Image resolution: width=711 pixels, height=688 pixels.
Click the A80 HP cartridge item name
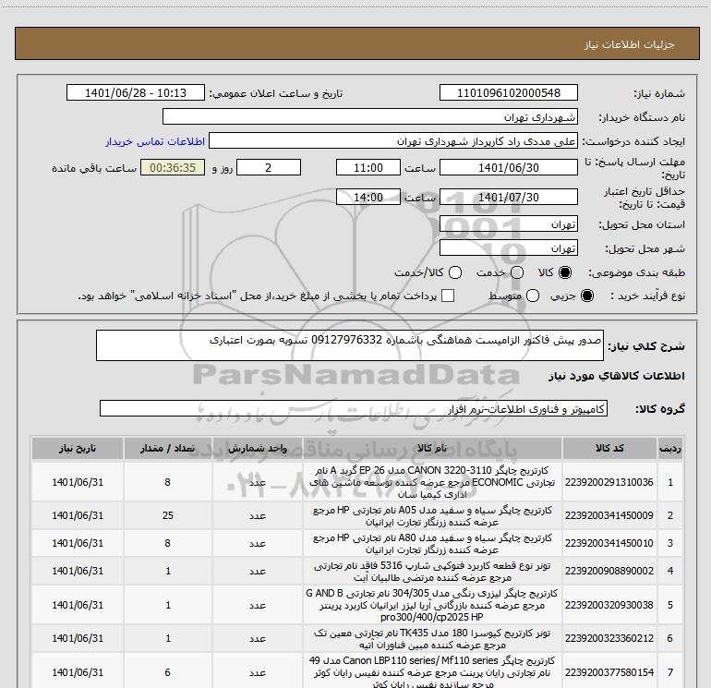432,544
